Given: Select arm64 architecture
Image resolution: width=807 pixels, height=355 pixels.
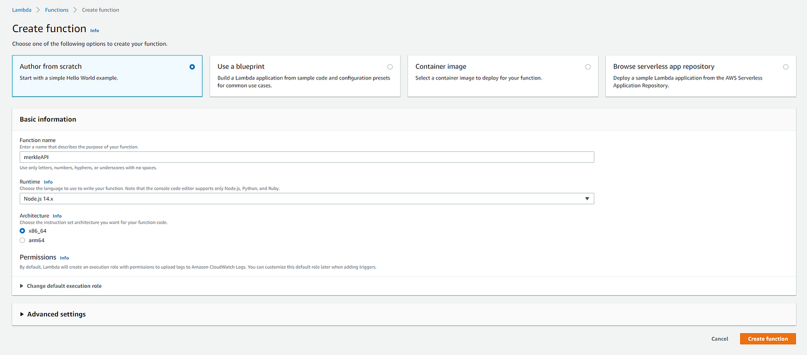Looking at the screenshot, I should point(22,241).
